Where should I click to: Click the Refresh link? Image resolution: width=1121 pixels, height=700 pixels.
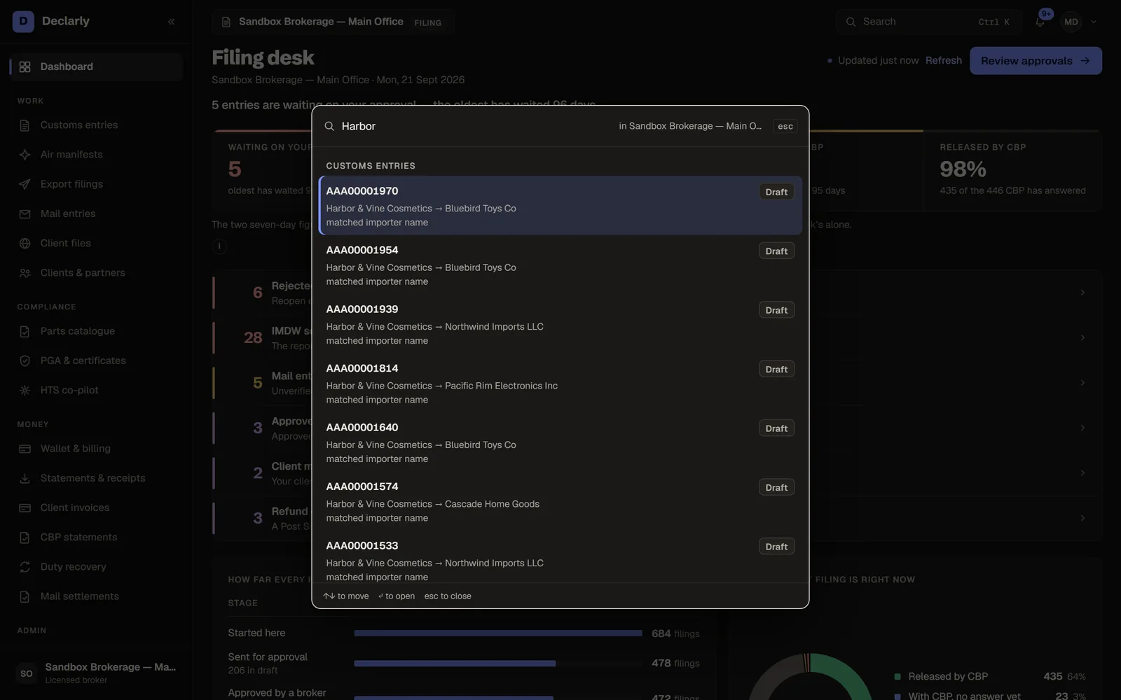coord(943,60)
